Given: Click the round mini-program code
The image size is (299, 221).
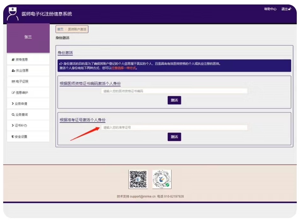Looking at the screenshot, I should [162, 179].
